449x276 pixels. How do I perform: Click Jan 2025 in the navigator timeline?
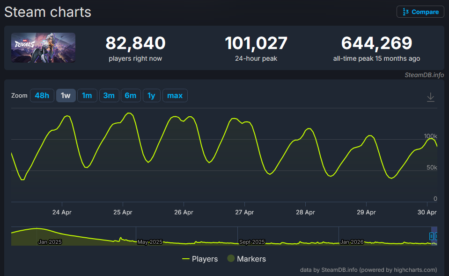click(x=50, y=242)
